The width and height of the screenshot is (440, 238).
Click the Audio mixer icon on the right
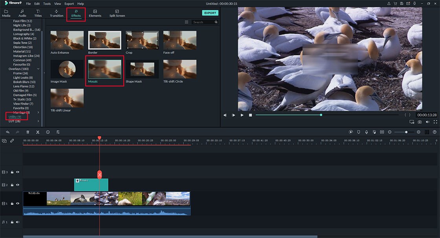(427, 132)
